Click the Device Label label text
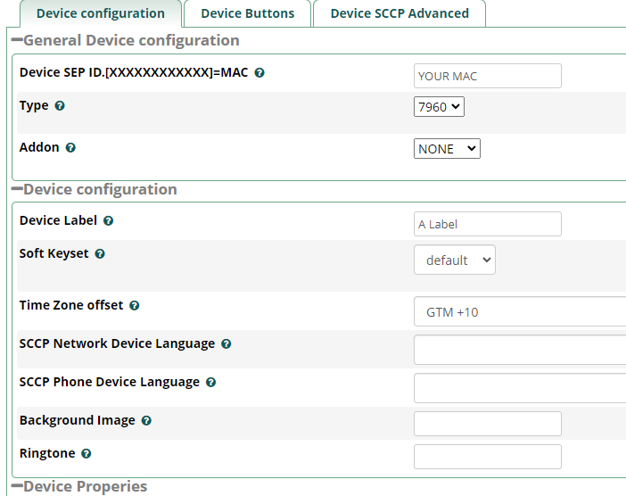 [58, 220]
